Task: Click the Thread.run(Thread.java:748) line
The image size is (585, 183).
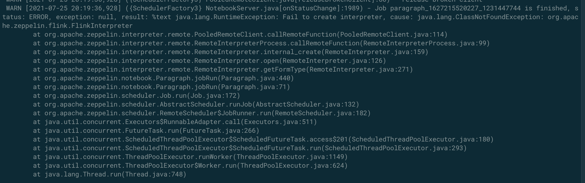Action: pyautogui.click(x=110, y=175)
